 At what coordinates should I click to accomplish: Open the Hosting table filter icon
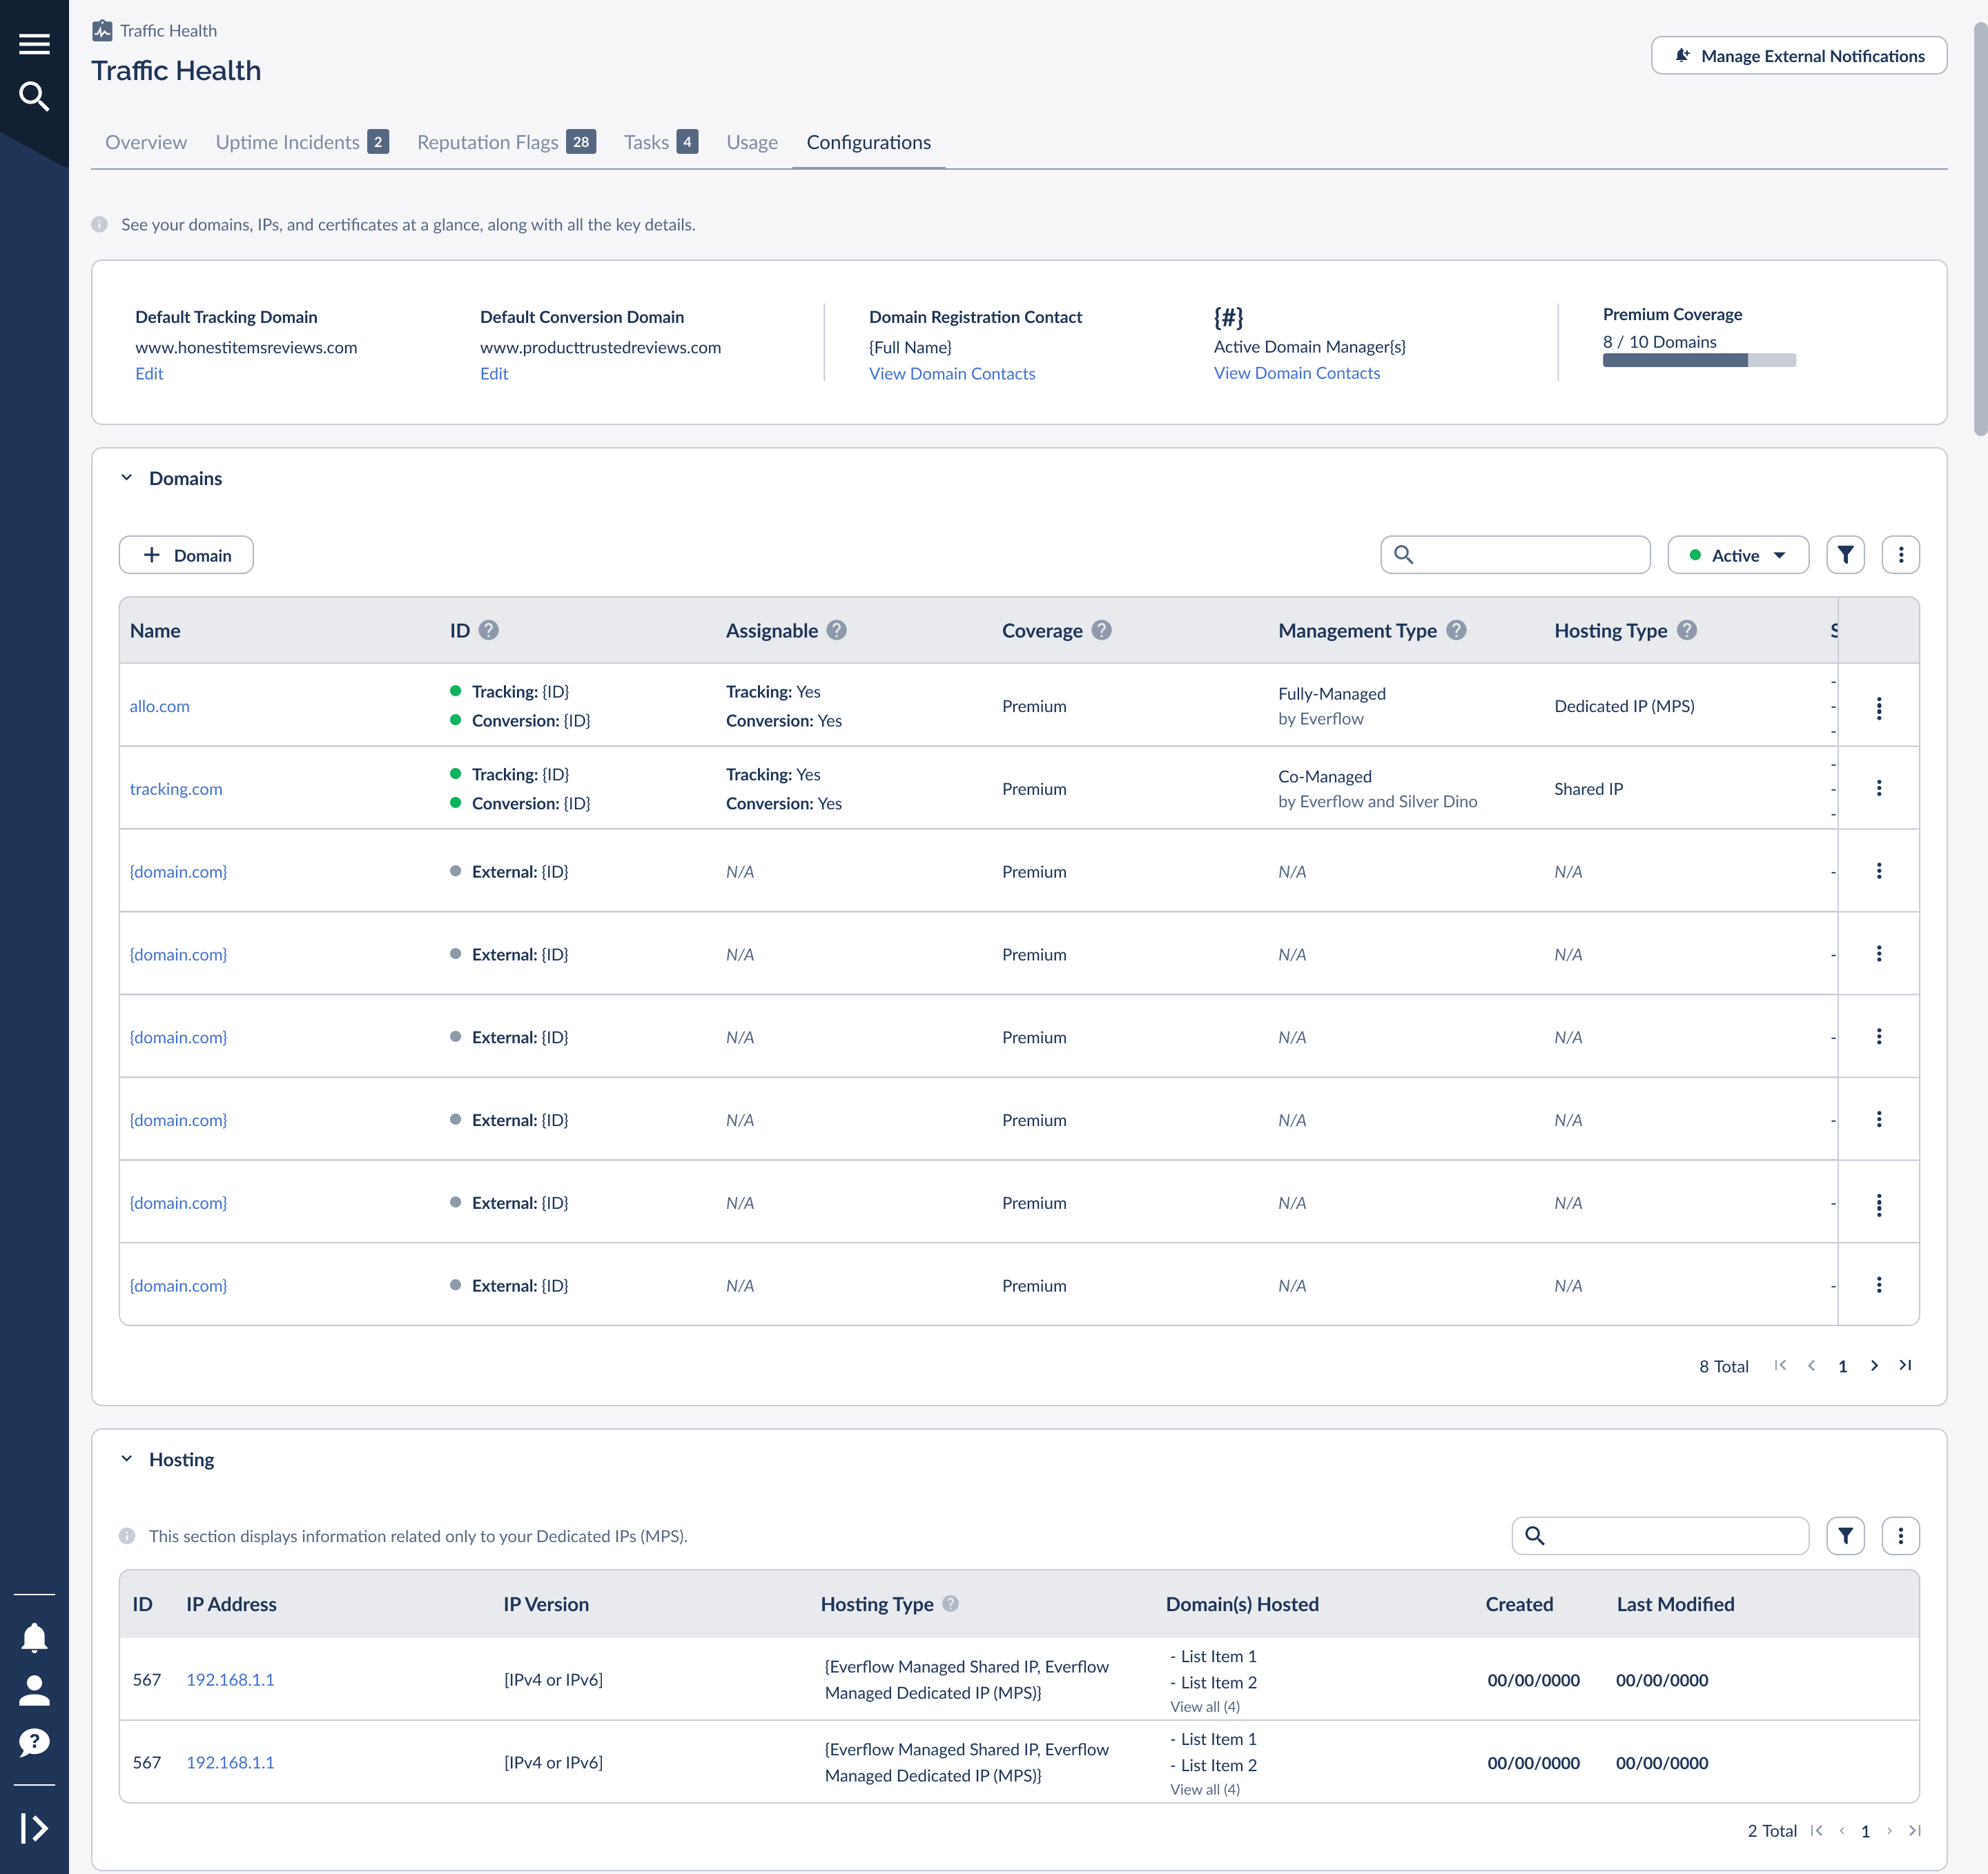point(1845,1535)
